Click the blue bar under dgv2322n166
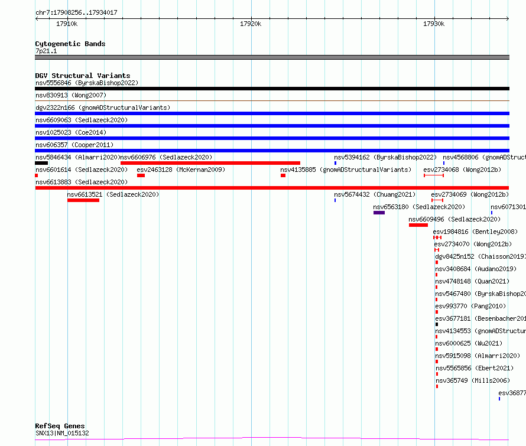The height and width of the screenshot is (446, 526). tap(272, 113)
